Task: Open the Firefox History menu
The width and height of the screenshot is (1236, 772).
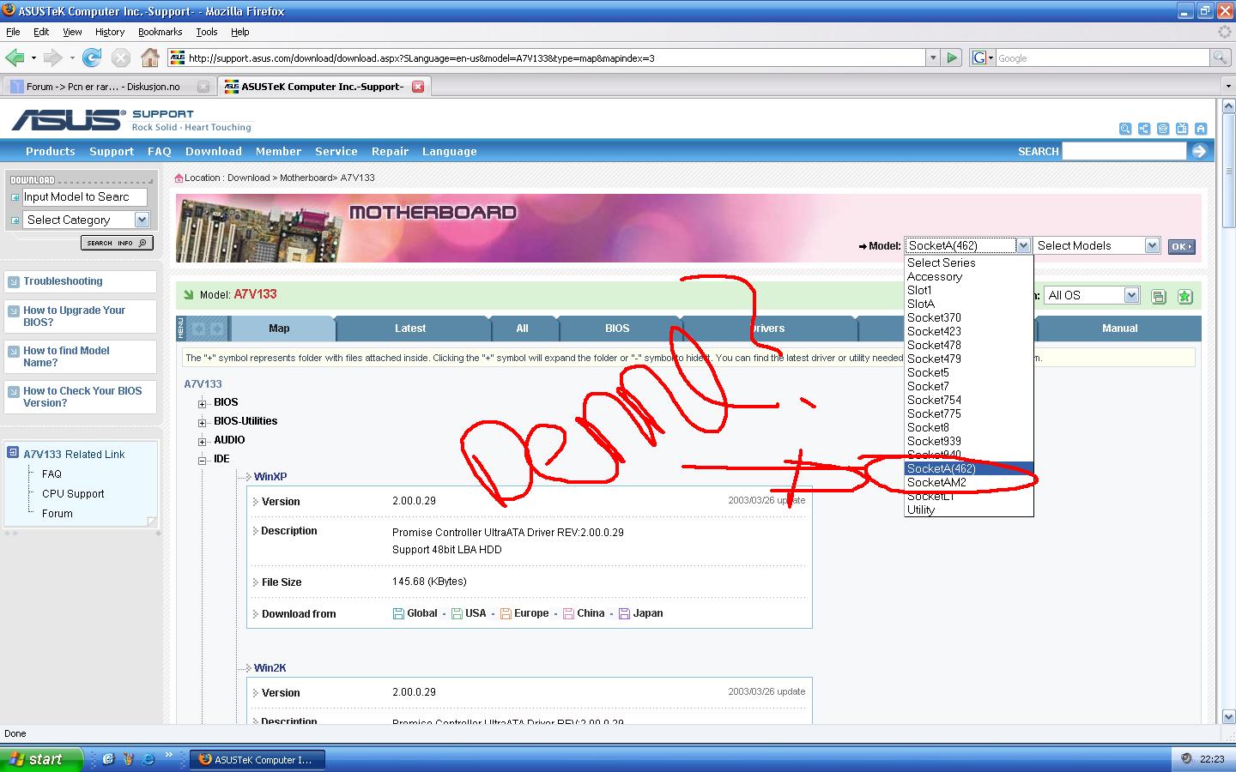Action: 110,32
